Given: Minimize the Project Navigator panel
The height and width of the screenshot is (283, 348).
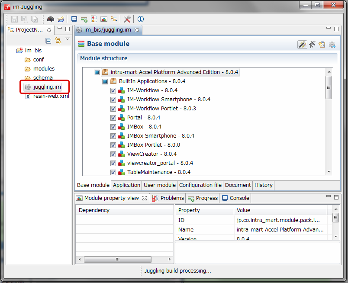Looking at the screenshot, I should (60, 28).
